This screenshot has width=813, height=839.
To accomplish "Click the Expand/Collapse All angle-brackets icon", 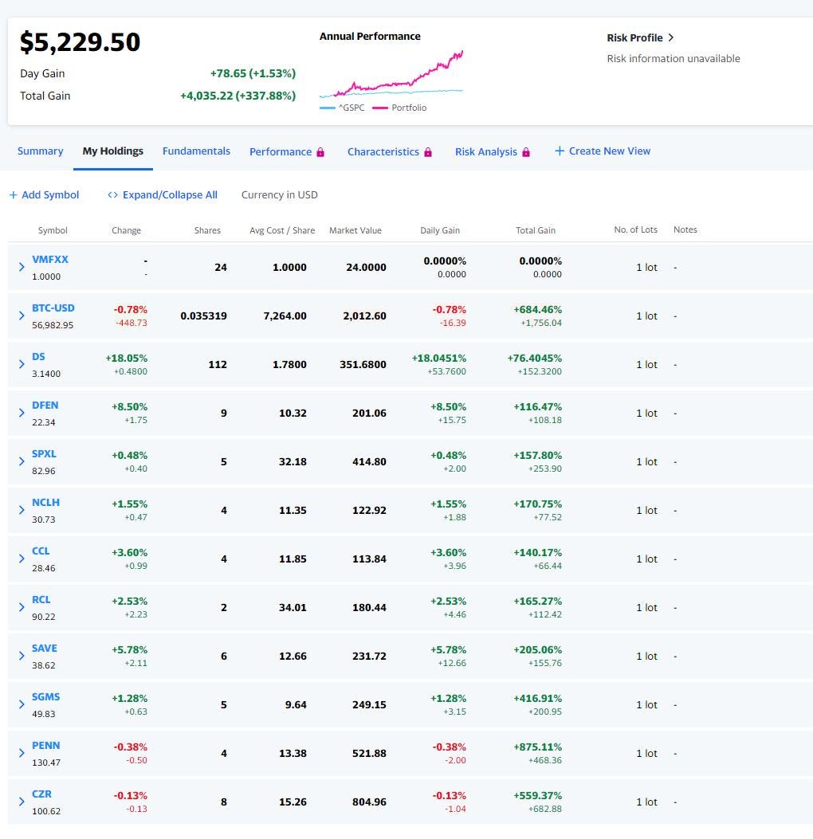I will click(x=112, y=194).
